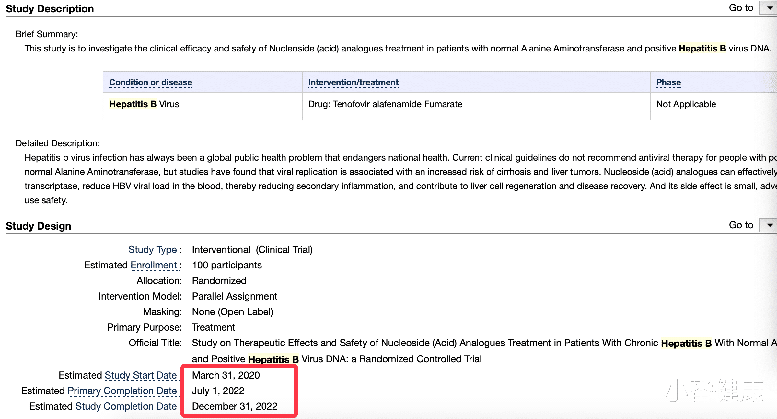Click the Intervention/treatment header link
The height and width of the screenshot is (419, 777).
tap(353, 82)
